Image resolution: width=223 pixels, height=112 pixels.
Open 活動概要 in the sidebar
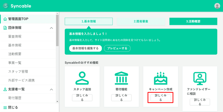click(28, 54)
